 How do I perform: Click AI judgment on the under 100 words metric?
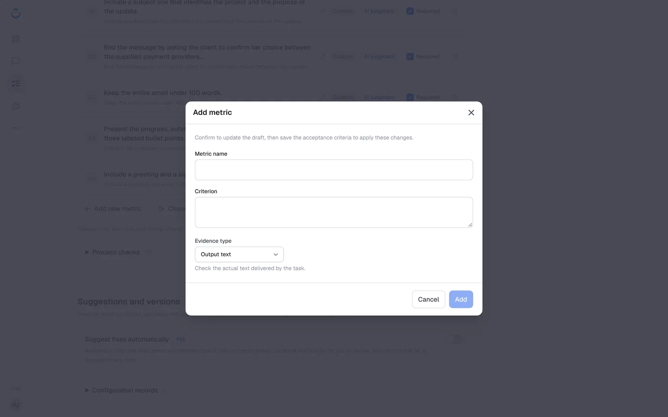click(379, 97)
